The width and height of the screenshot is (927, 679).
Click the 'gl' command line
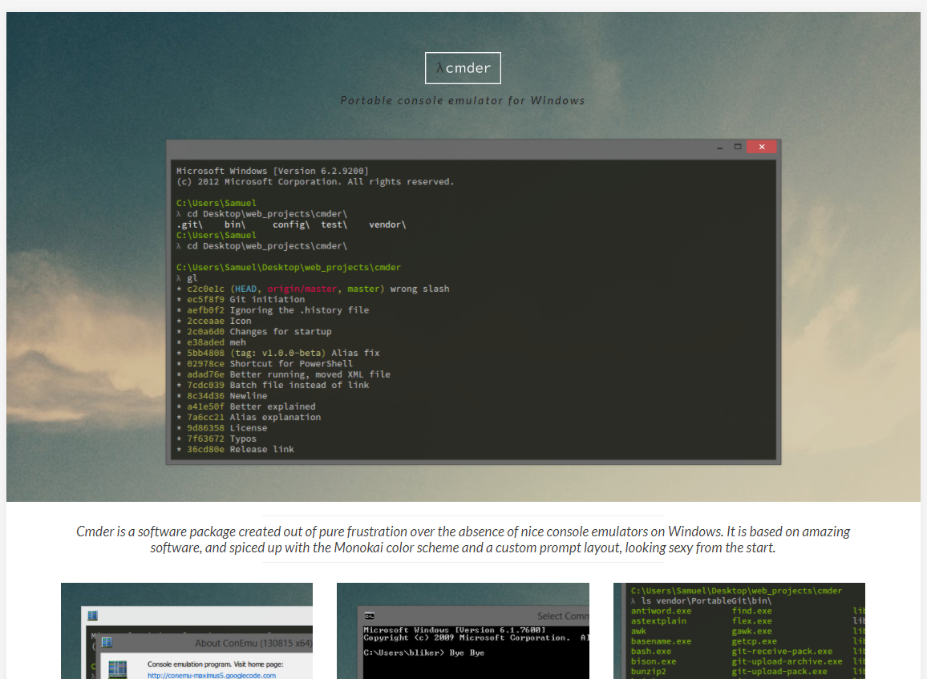point(187,278)
